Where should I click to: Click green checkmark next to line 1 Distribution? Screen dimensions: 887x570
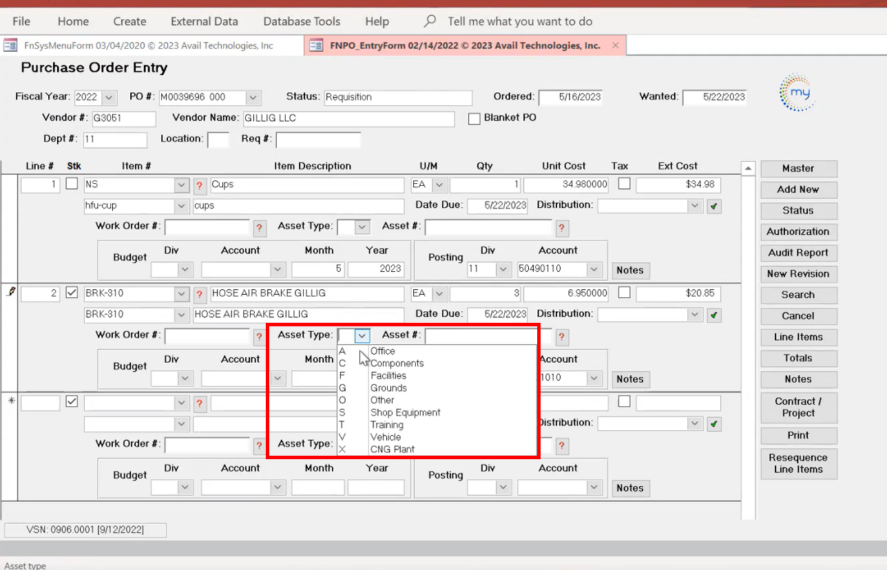[714, 206]
